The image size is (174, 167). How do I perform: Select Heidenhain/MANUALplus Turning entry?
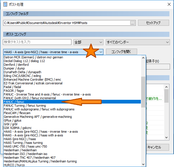[x=72, y=161]
